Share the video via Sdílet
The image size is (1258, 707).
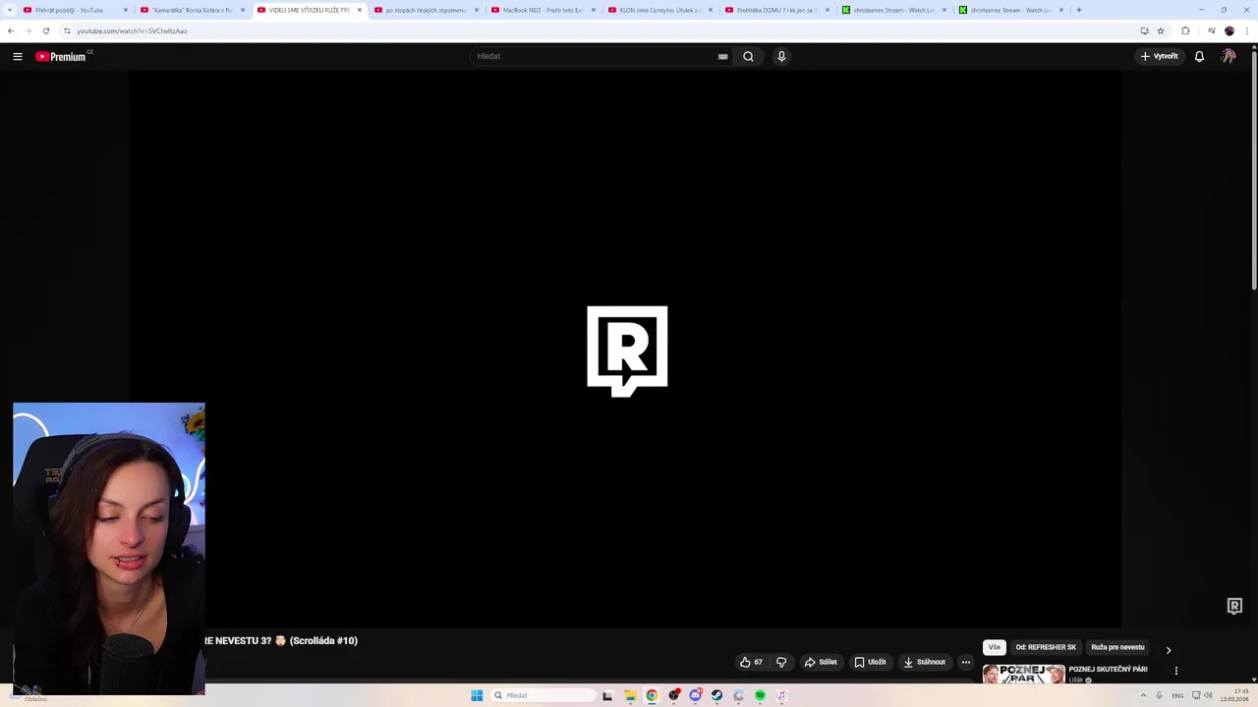(821, 662)
